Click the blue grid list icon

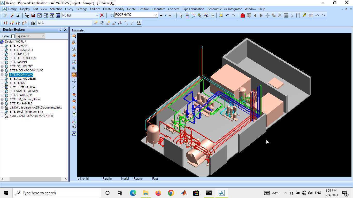pos(58,15)
